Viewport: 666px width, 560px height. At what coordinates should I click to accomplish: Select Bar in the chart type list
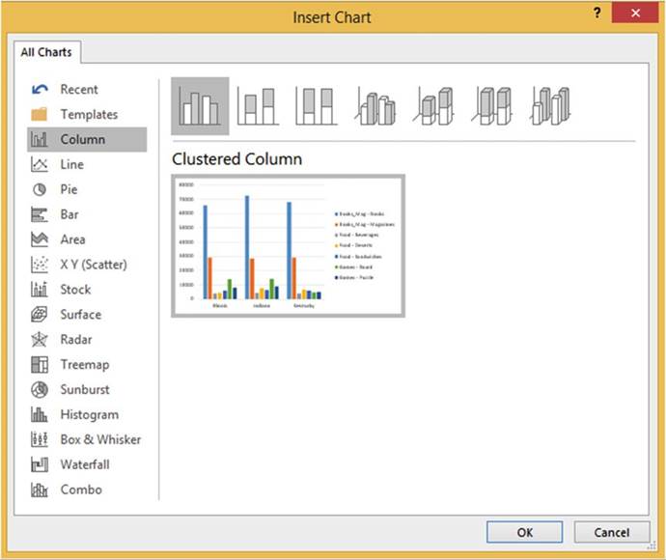(69, 214)
